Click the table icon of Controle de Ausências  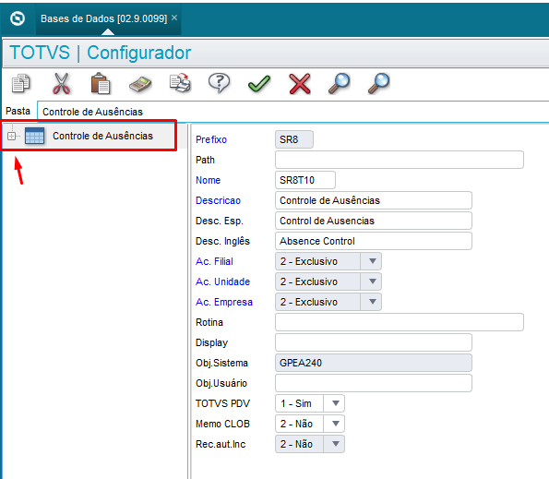[x=35, y=136]
